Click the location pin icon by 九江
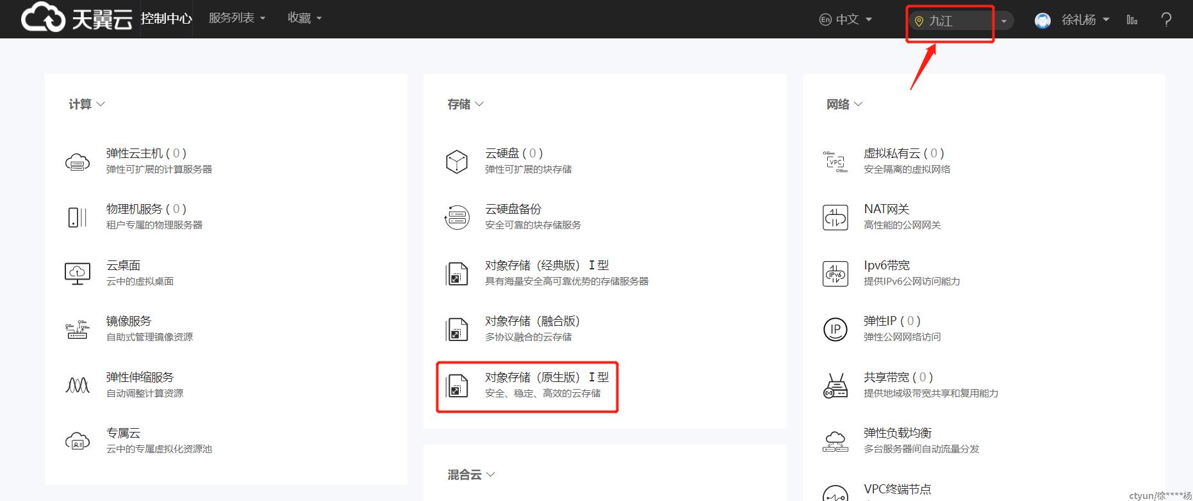 pos(919,21)
